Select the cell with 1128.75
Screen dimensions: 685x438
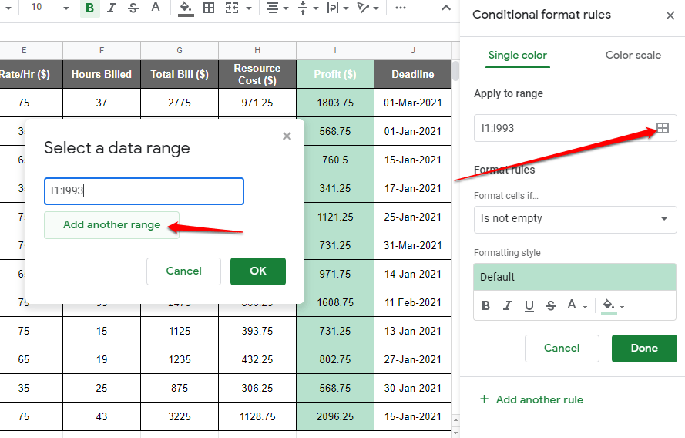tap(257, 416)
